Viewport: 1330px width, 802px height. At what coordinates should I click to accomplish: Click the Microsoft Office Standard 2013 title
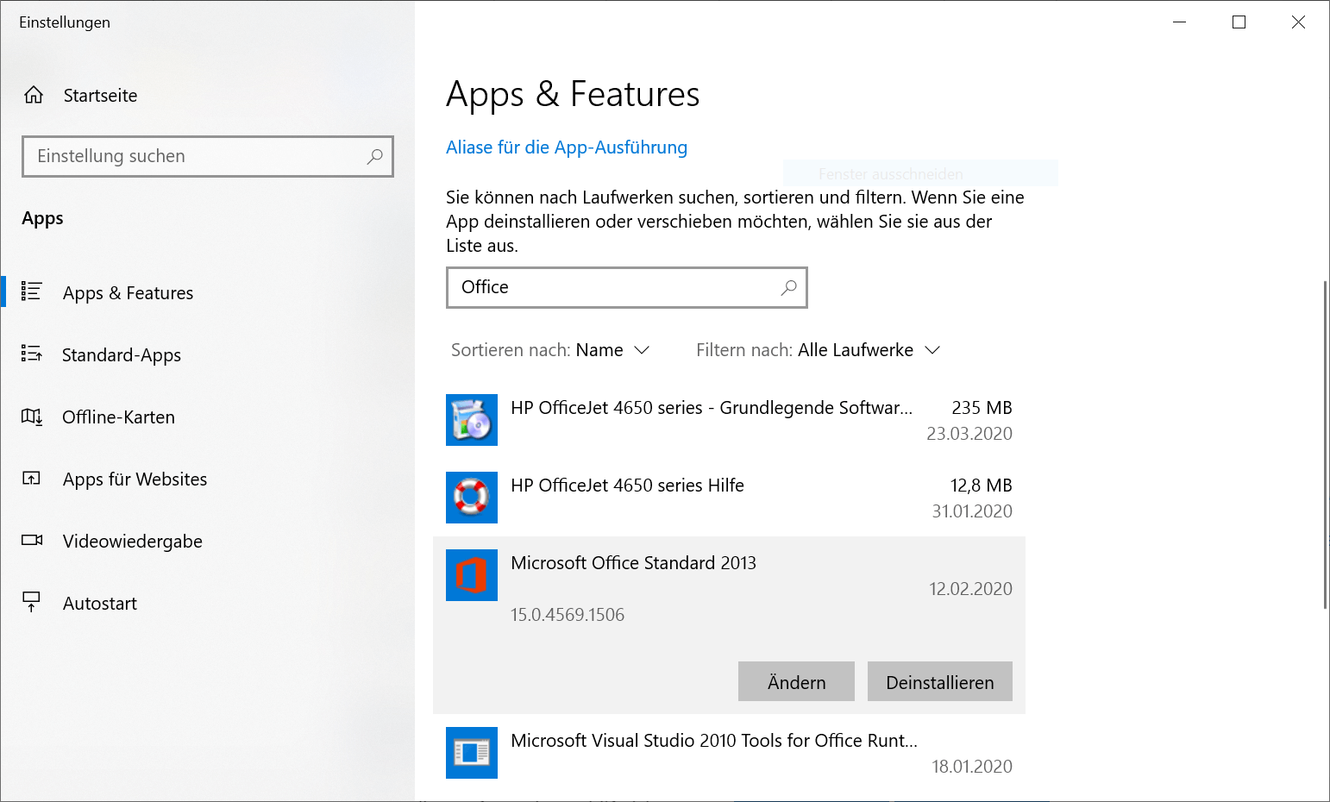pos(633,563)
